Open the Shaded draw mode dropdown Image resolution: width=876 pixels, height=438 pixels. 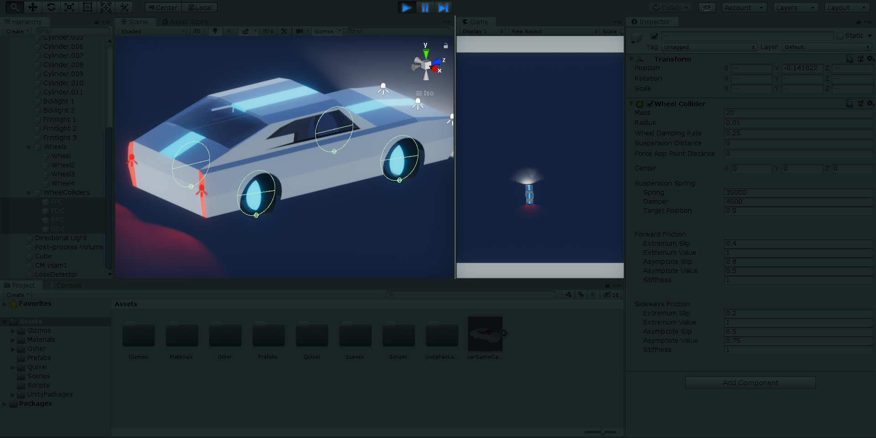(152, 31)
